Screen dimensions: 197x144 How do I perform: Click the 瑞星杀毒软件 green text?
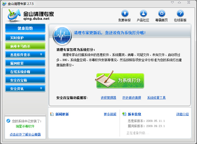click(25, 126)
